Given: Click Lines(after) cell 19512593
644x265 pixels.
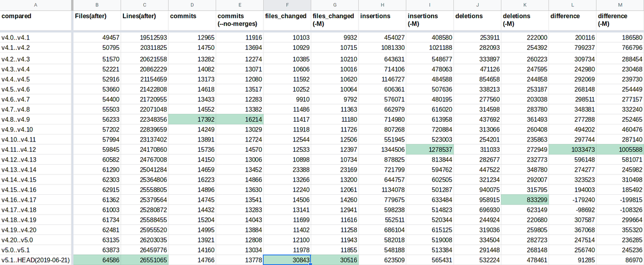Looking at the screenshot, I should pyautogui.click(x=144, y=38).
